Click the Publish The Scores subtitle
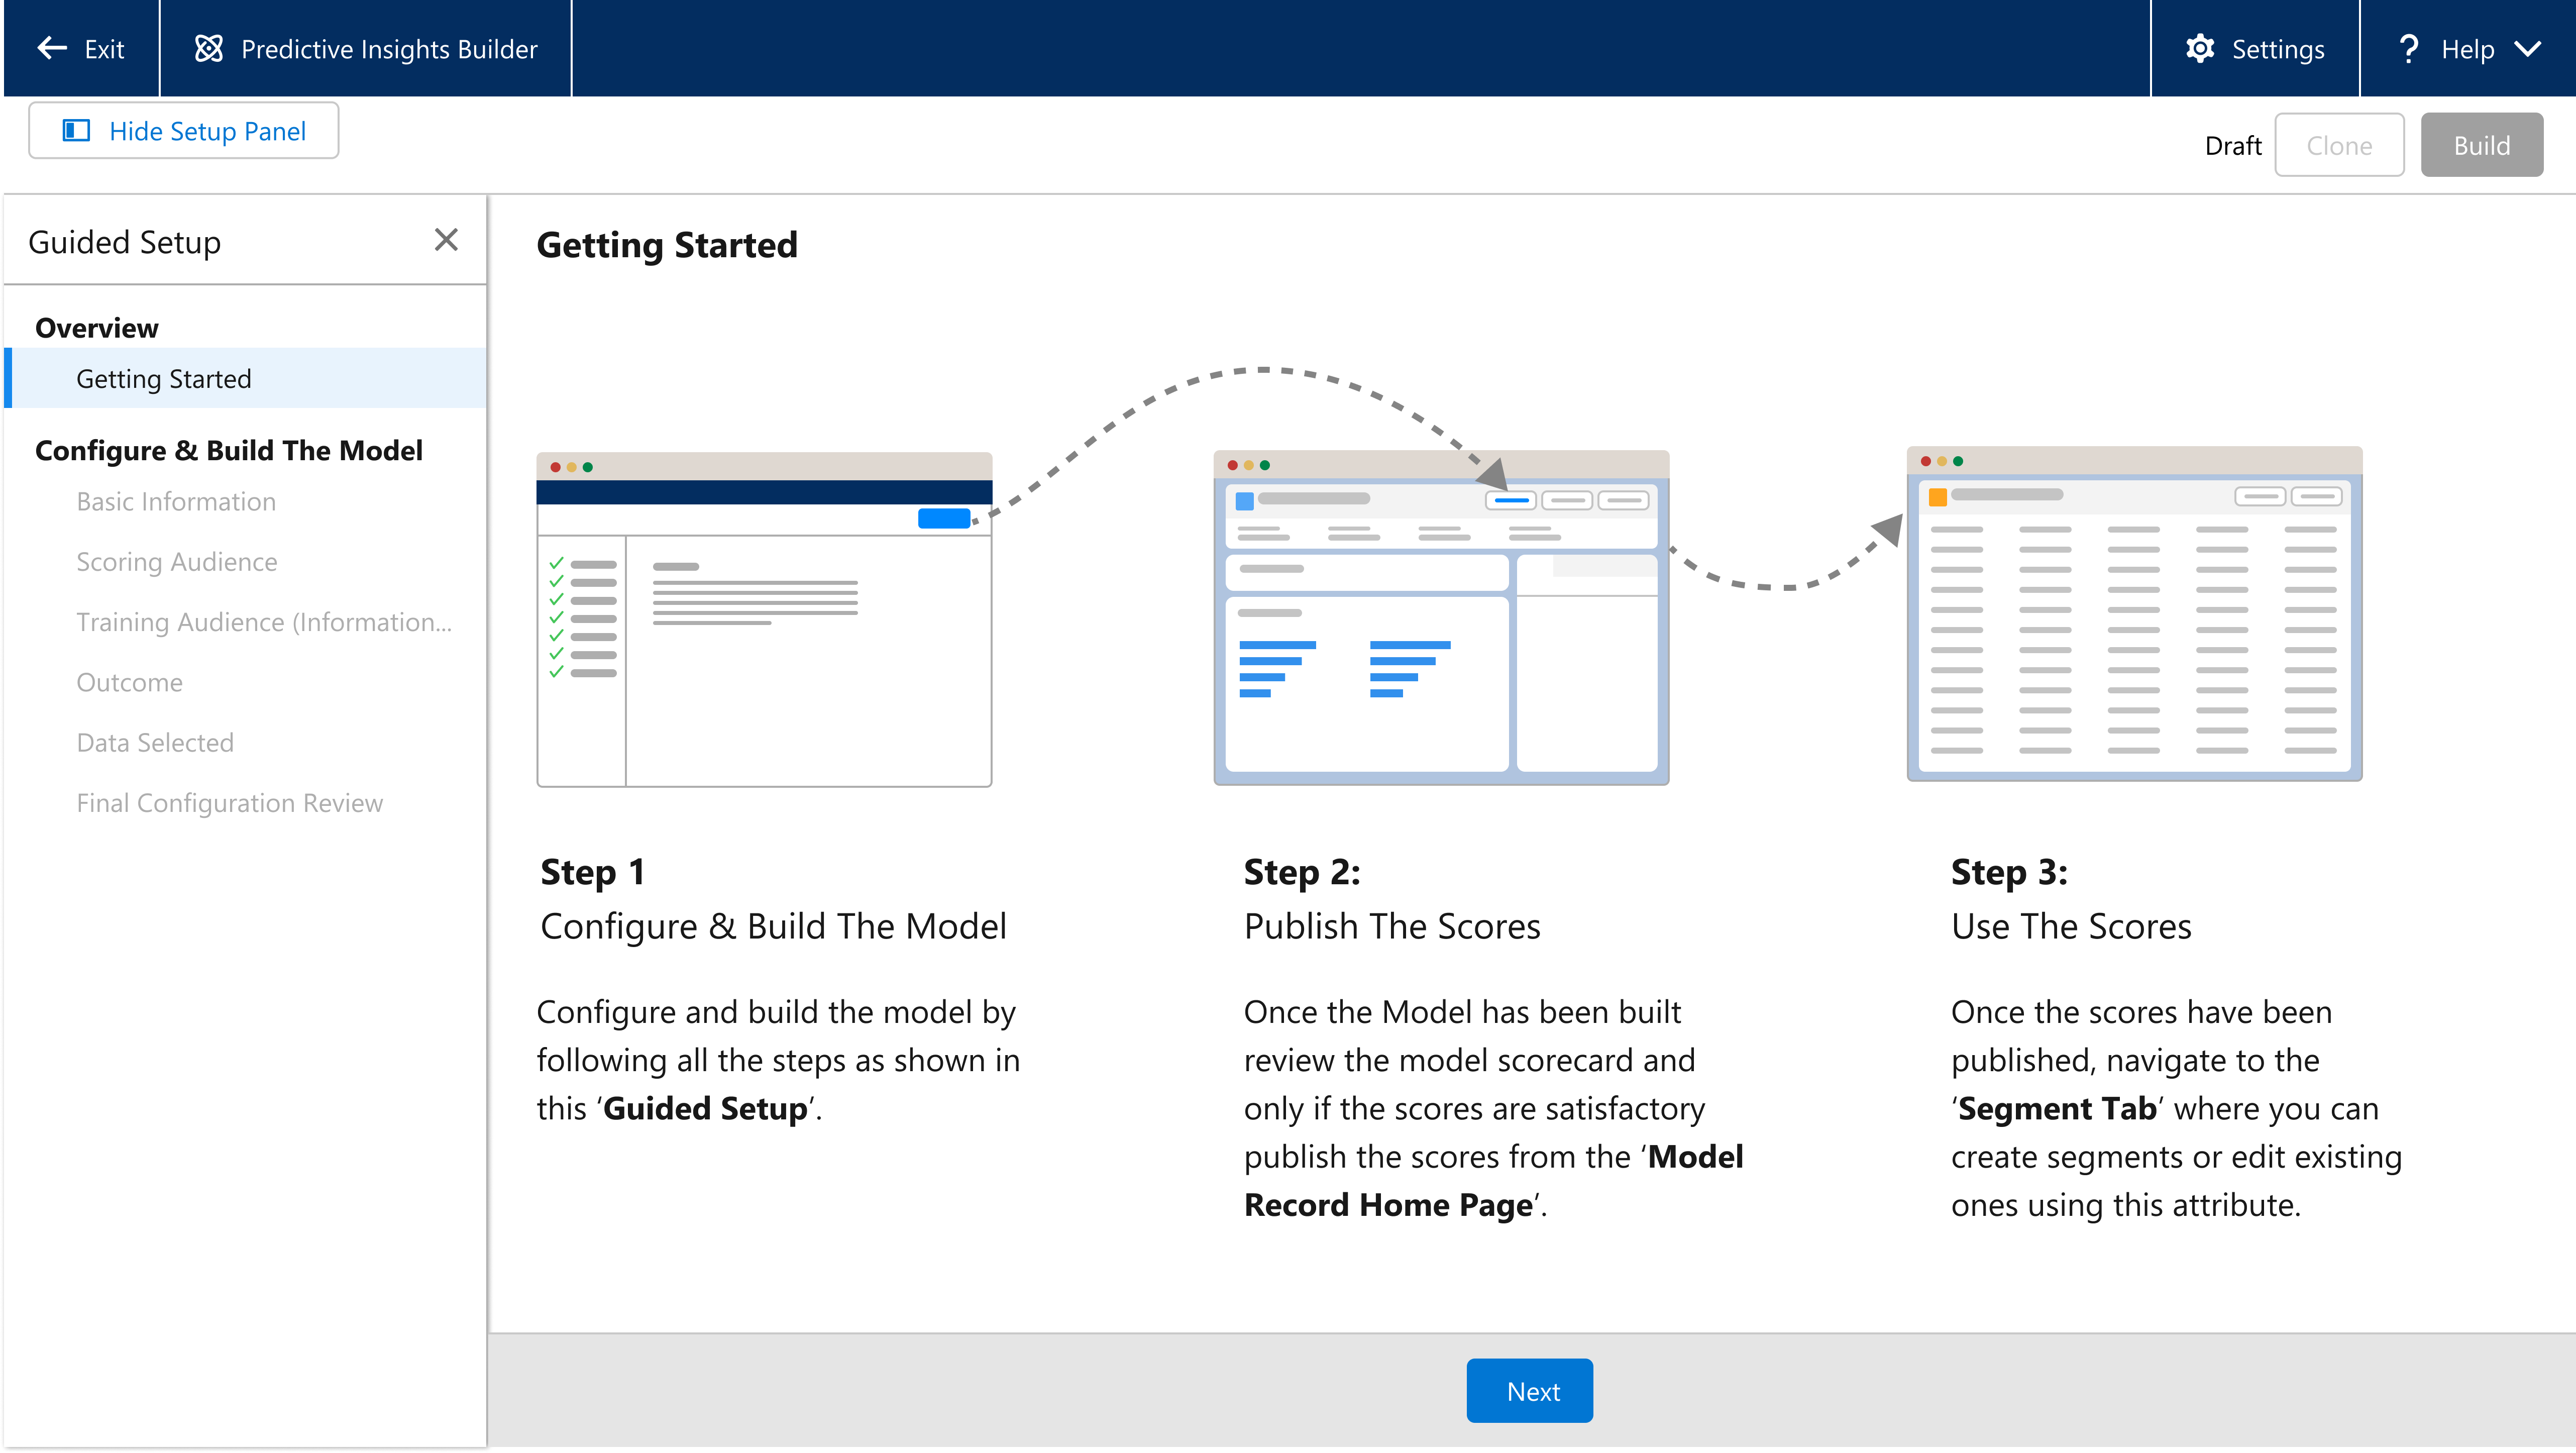 pyautogui.click(x=1392, y=926)
